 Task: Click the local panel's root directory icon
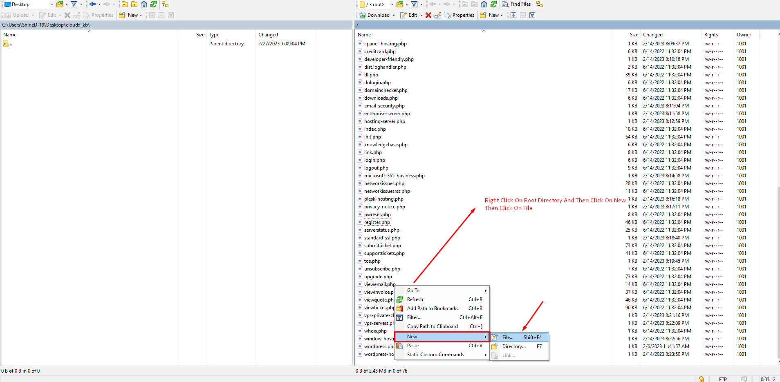[x=134, y=4]
